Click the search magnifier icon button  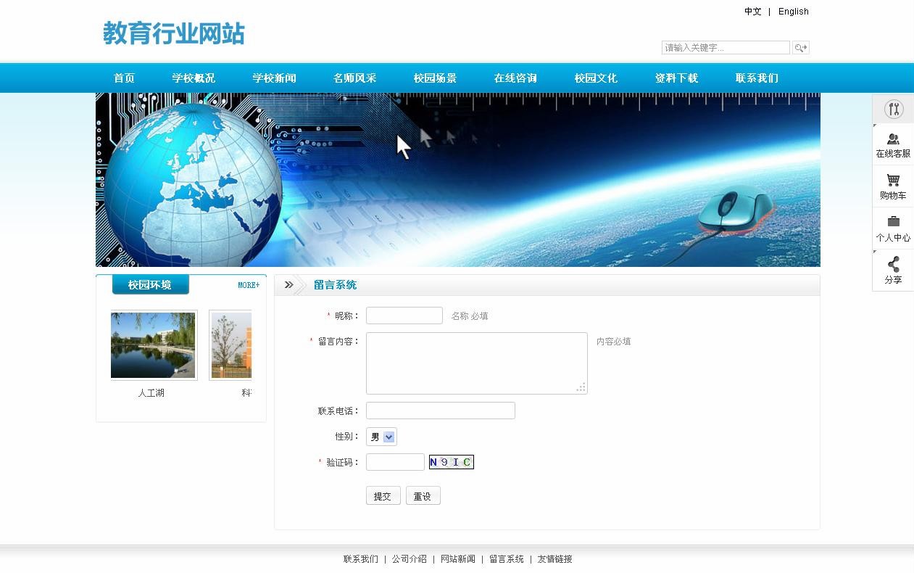800,48
